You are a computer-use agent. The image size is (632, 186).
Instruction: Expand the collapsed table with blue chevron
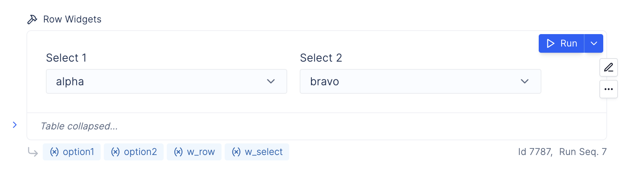pos(14,125)
